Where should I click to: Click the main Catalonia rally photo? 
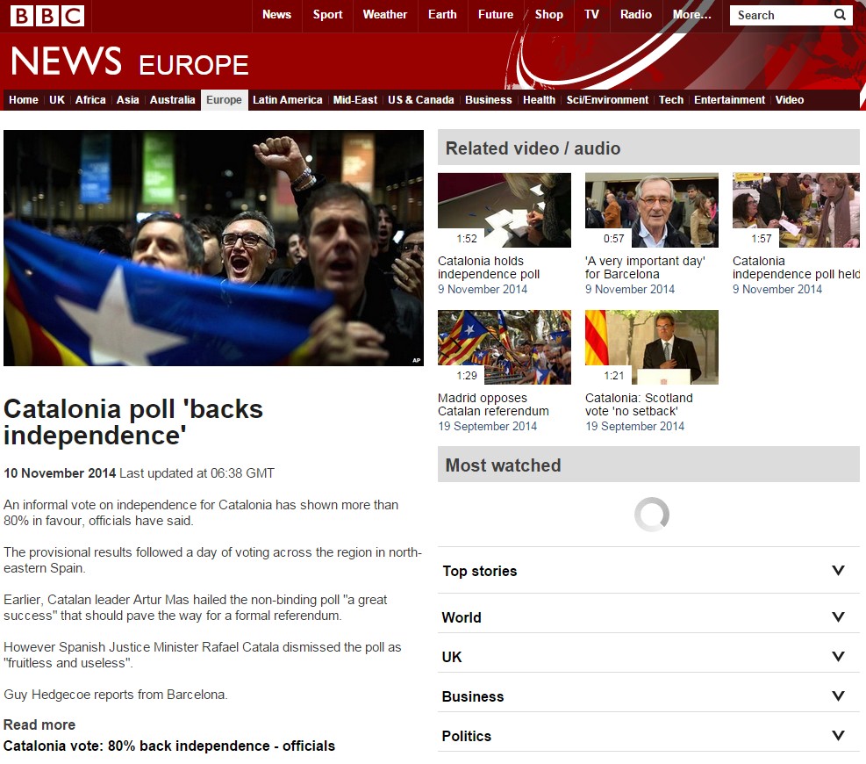213,248
